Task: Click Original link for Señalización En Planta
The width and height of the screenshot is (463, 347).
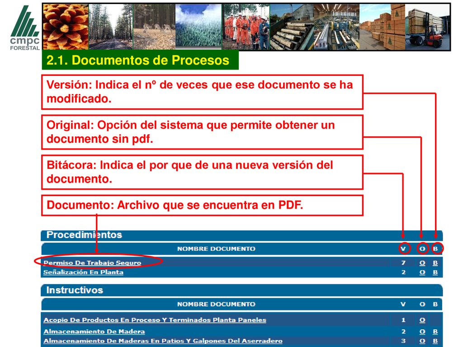Action: 422,272
